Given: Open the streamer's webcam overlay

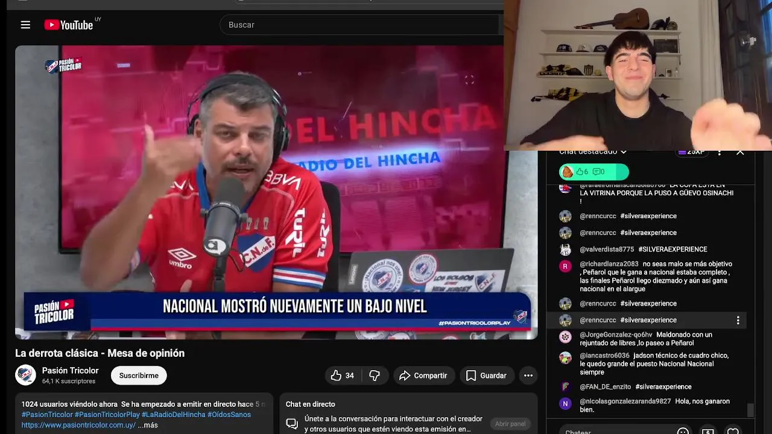Looking at the screenshot, I should (x=638, y=75).
